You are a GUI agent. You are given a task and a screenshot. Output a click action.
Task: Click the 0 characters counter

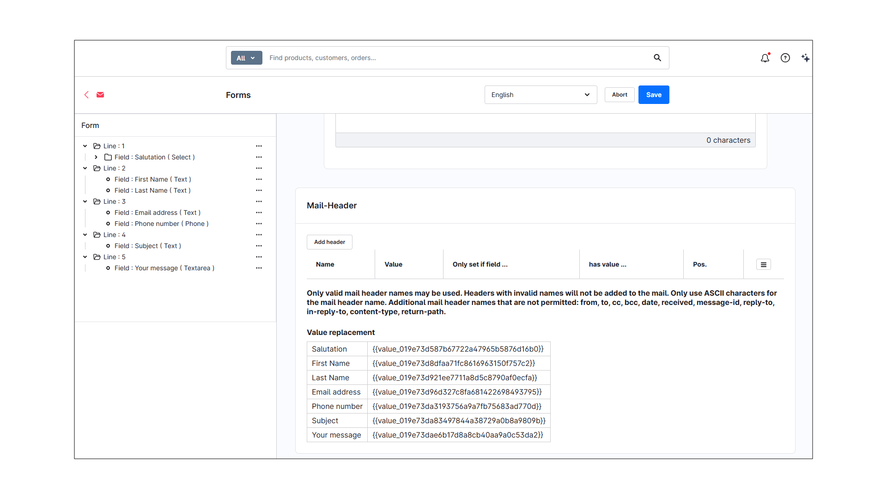tap(728, 140)
